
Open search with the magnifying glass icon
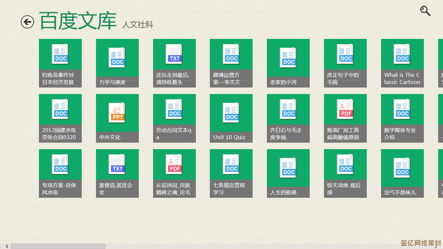(x=425, y=11)
